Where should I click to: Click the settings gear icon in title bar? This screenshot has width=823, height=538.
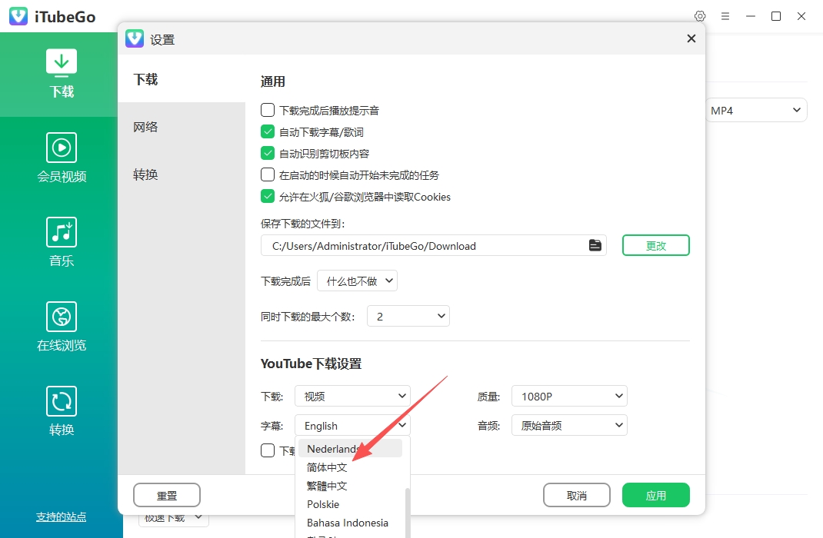tap(700, 16)
